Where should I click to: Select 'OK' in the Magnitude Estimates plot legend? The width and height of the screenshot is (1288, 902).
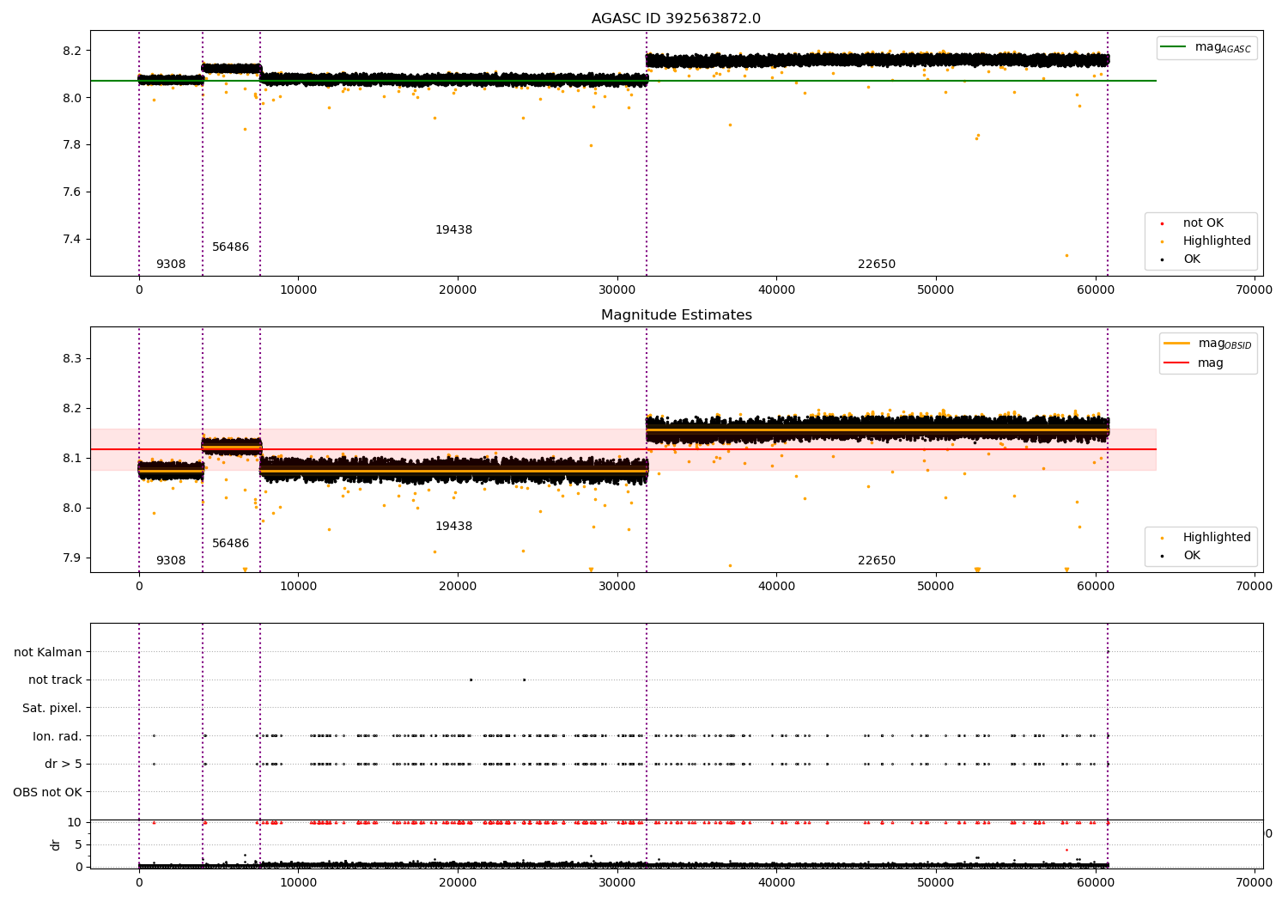(1192, 556)
